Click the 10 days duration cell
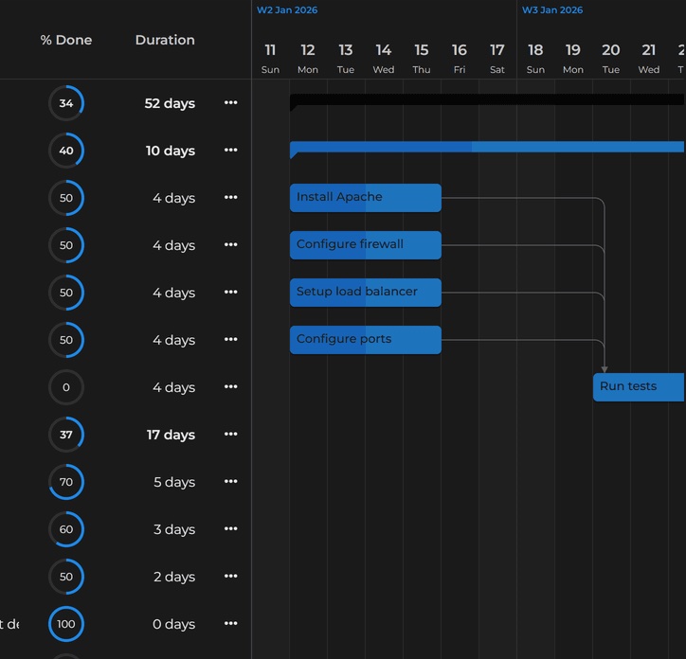The height and width of the screenshot is (659, 686). point(171,151)
